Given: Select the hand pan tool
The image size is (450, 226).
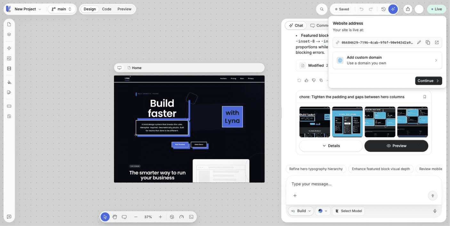Looking at the screenshot, I should pyautogui.click(x=115, y=217).
